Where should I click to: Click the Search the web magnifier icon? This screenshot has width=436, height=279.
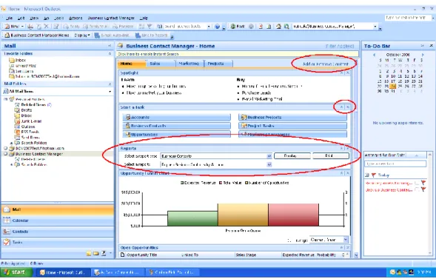(x=286, y=27)
